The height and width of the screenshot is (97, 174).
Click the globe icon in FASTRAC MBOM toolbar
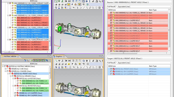[25, 60]
